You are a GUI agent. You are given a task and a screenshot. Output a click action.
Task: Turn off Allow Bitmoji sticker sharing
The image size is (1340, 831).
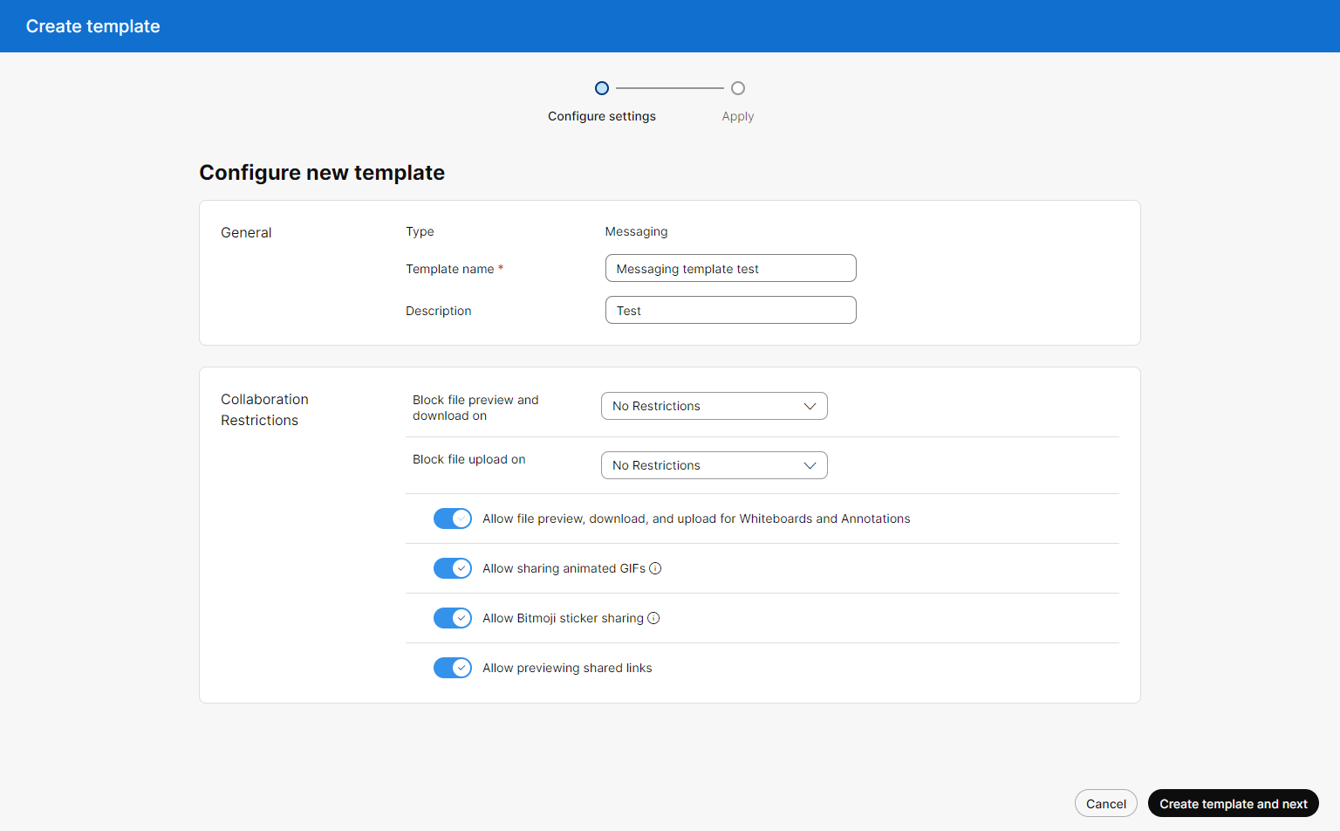[x=453, y=618]
